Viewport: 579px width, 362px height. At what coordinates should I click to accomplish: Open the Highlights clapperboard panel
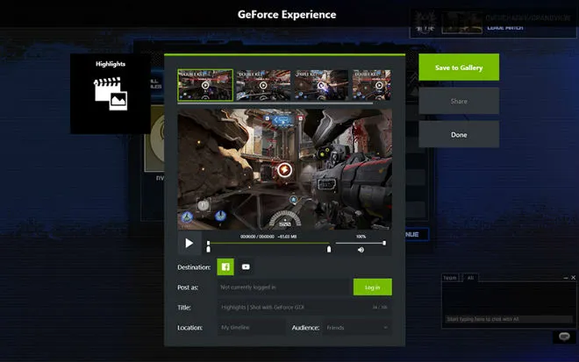111,94
